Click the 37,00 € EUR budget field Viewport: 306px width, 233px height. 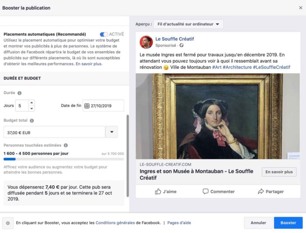click(x=54, y=133)
